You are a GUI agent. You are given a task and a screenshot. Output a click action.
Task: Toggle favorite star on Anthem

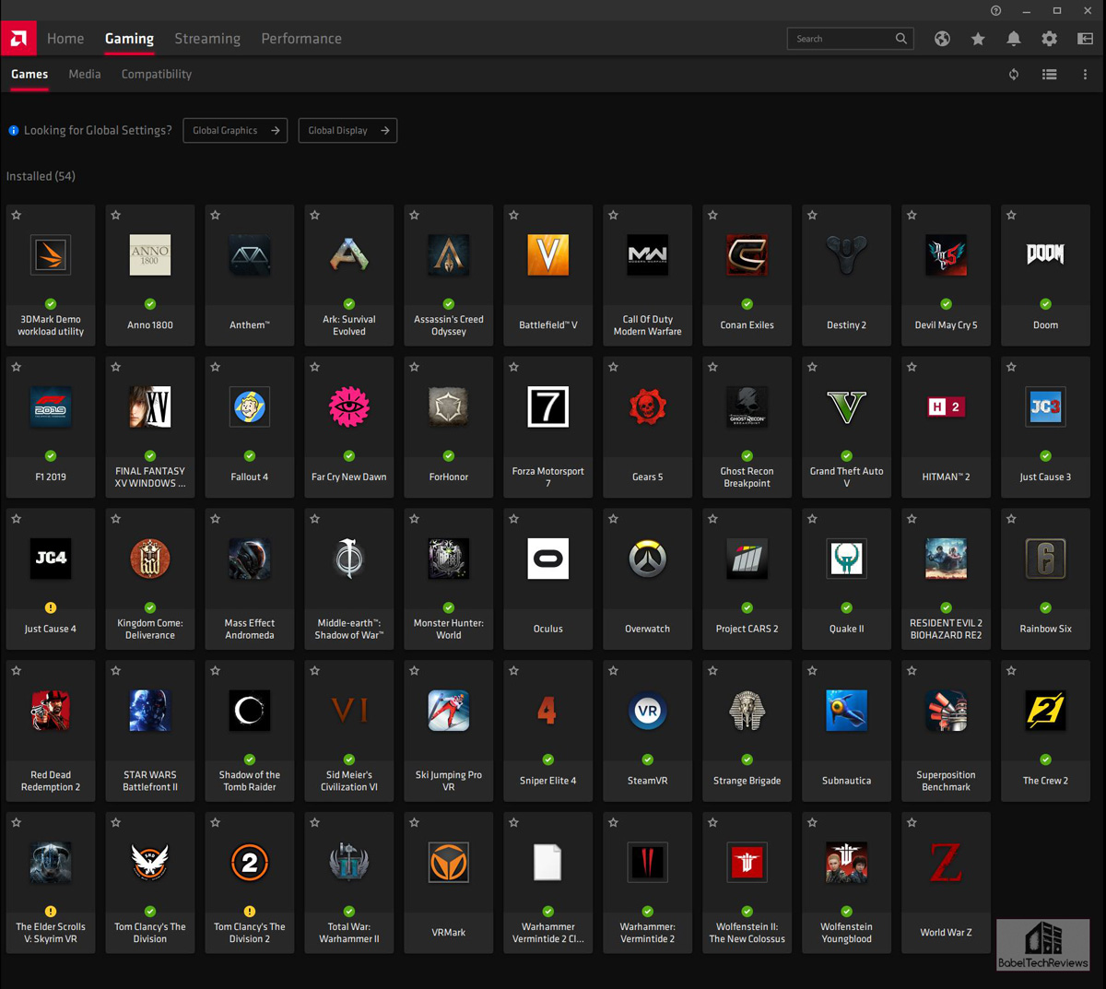point(216,215)
